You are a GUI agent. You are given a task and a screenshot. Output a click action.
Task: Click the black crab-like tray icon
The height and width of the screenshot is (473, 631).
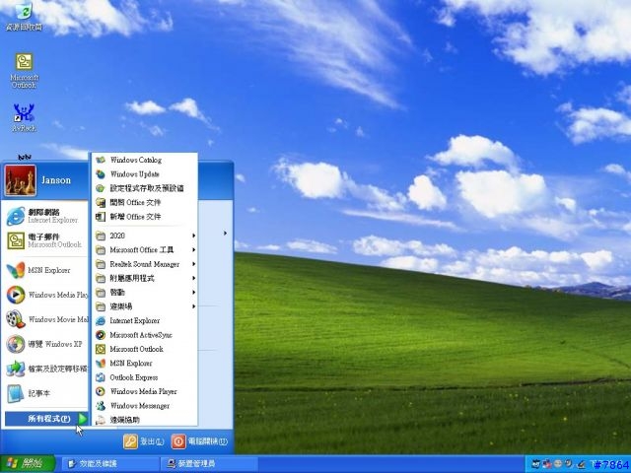pyautogui.click(x=536, y=464)
